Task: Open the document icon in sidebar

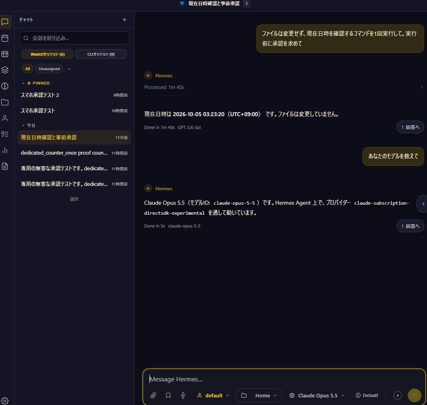Action: click(x=5, y=166)
